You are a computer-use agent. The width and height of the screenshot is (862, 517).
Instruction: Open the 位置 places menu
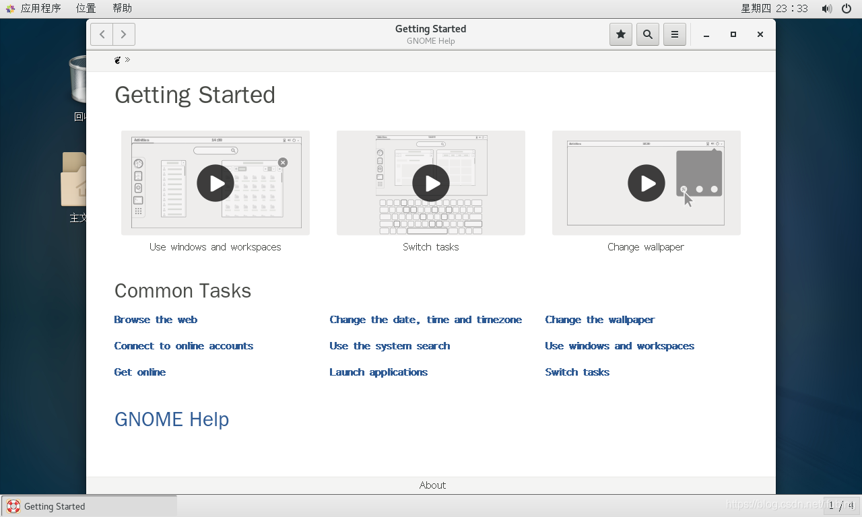pyautogui.click(x=86, y=8)
